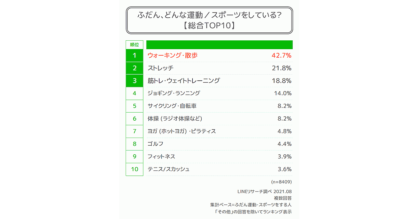Image resolution: width=418 pixels, height=219 pixels.
Task: Click the 順位 header cell
Action: pos(134,45)
